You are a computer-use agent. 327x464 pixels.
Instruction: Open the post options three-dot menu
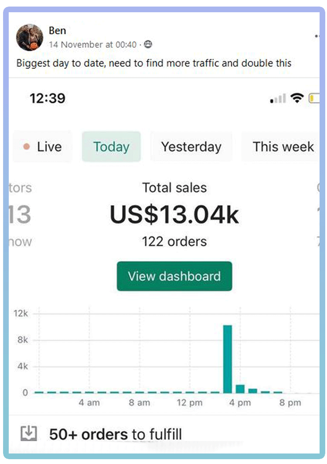point(317,36)
